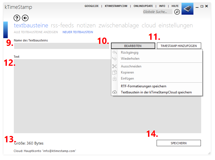Image resolution: width=215 pixels, height=160 pixels.
Task: Switch to the notizen tab
Action: click(x=86, y=25)
